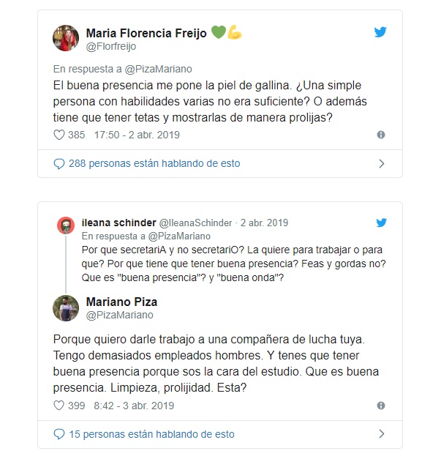Viewport: 441px width, 459px height.
Task: Click '288 personas están hablando de esto'
Action: tap(154, 164)
